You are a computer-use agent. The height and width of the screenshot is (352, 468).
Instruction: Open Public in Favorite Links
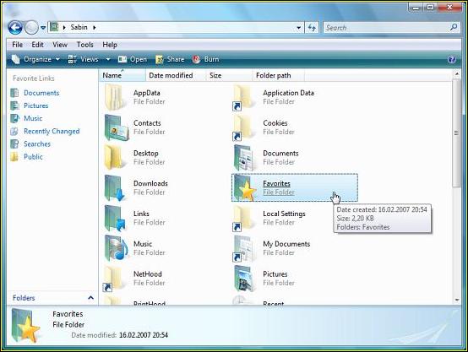click(x=33, y=157)
